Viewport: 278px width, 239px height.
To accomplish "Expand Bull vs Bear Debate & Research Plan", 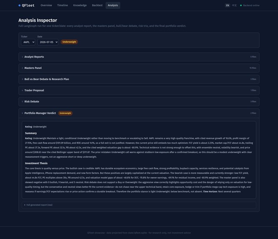I will tap(139, 79).
